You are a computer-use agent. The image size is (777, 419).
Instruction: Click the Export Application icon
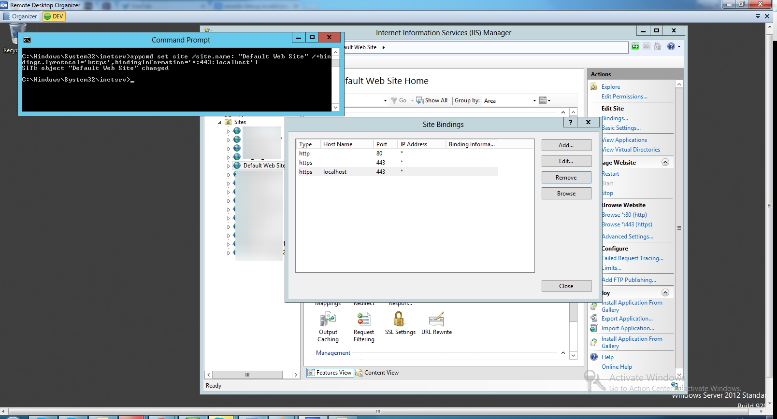pyautogui.click(x=594, y=319)
